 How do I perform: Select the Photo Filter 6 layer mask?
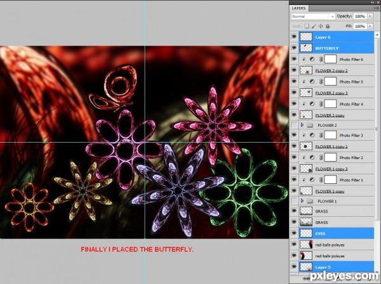(x=330, y=59)
